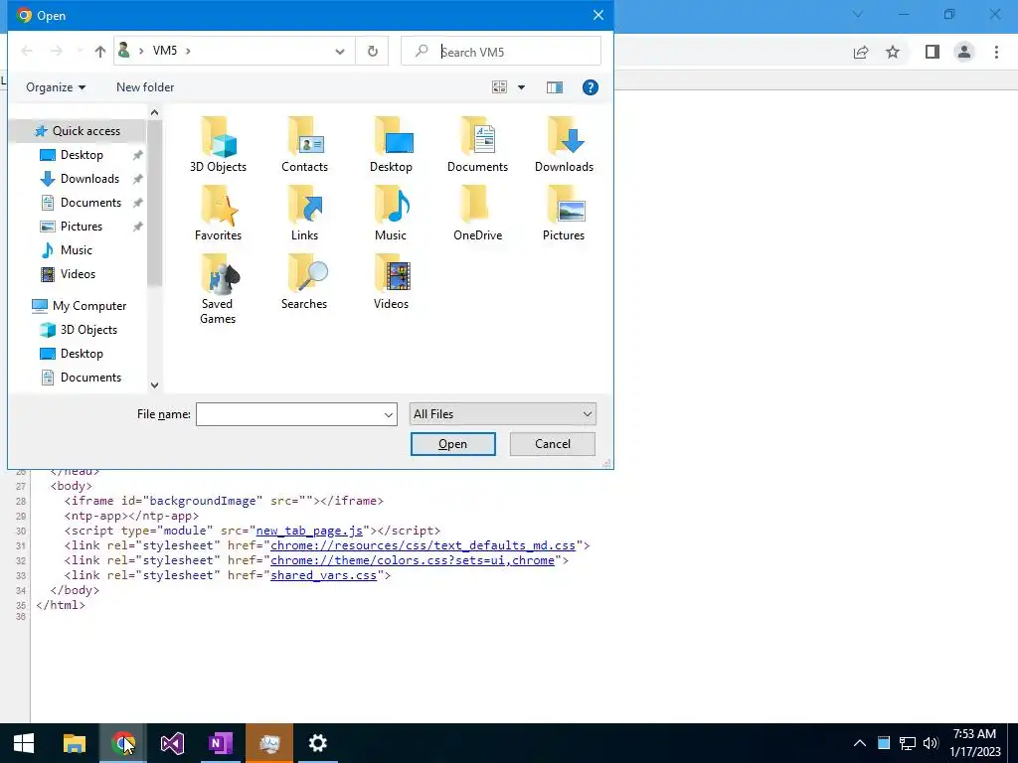Expand address bar history dropdown
The image size is (1018, 763).
[340, 52]
